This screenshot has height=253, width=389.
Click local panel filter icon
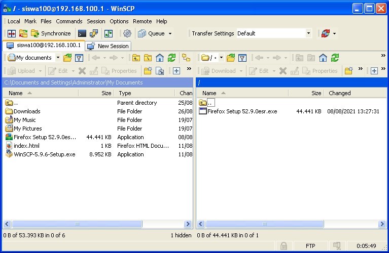[79, 58]
